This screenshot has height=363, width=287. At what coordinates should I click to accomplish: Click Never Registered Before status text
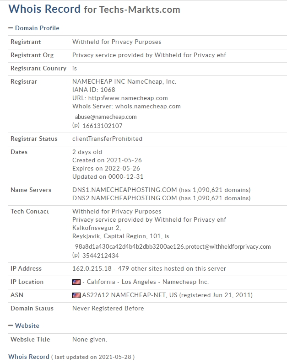(x=108, y=308)
